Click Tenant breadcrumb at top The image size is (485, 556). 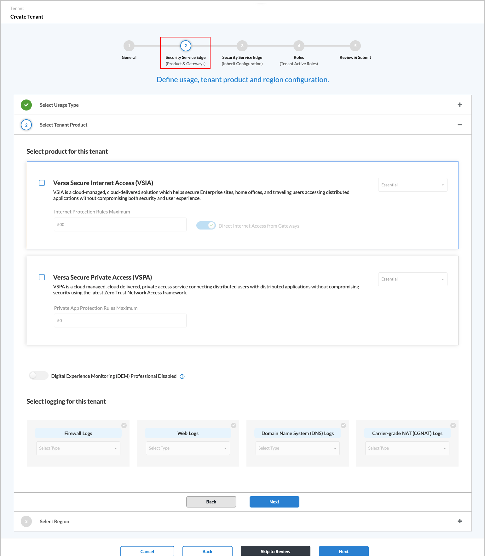tap(17, 9)
